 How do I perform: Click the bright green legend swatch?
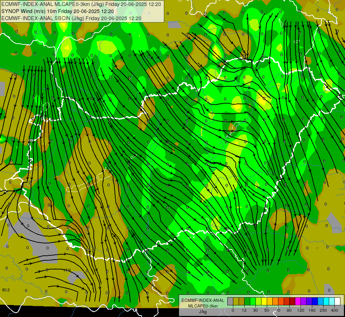coord(253,301)
